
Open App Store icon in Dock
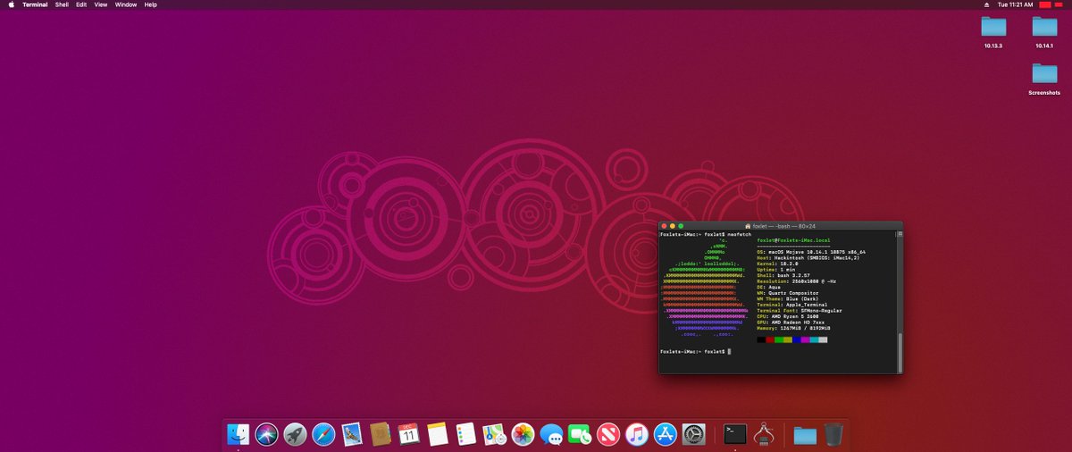(x=665, y=434)
